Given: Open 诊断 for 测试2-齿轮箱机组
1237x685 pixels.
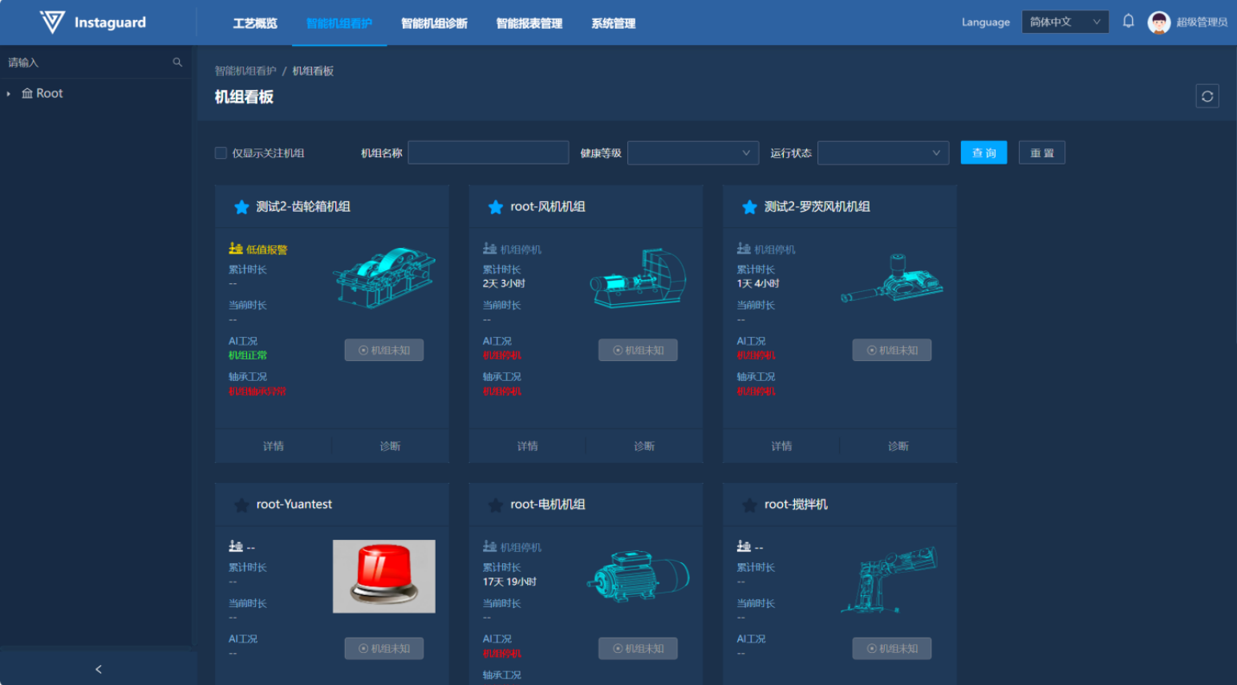Looking at the screenshot, I should 390,446.
